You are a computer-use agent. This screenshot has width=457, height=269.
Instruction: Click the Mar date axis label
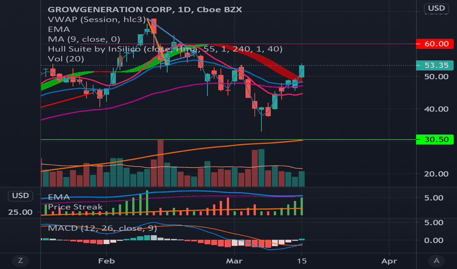click(x=234, y=261)
